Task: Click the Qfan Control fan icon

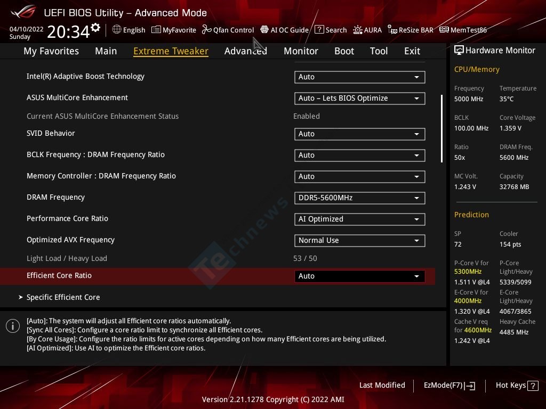Action: (206, 30)
